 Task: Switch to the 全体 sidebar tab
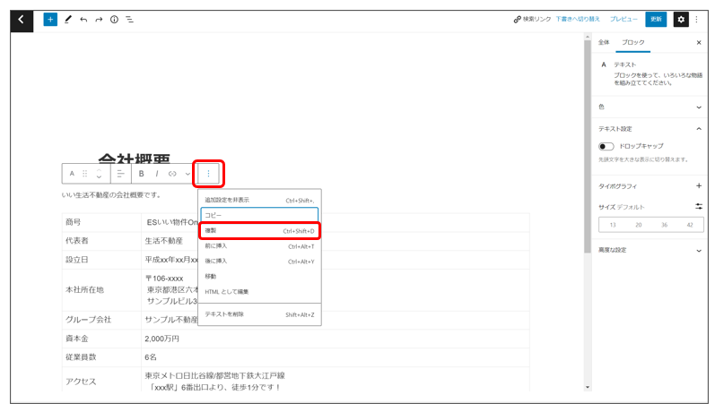(x=604, y=42)
